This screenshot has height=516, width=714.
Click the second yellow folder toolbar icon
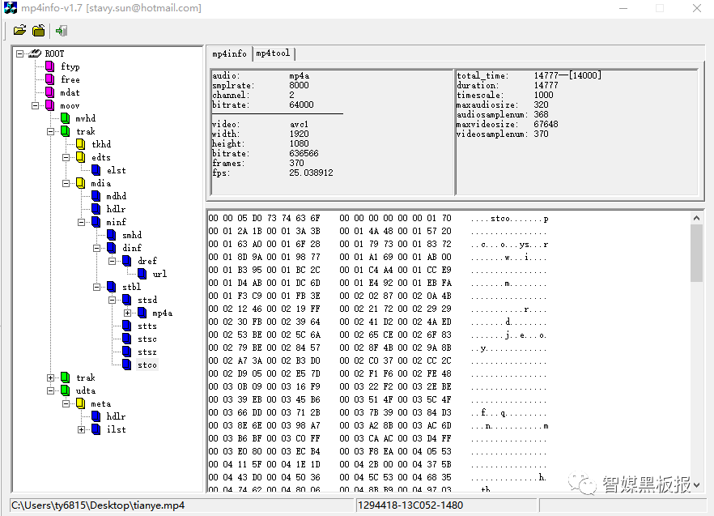click(x=39, y=31)
